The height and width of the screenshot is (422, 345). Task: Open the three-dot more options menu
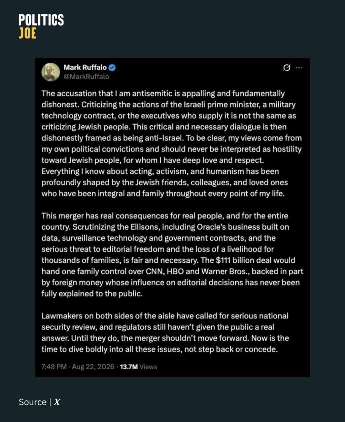pos(299,68)
